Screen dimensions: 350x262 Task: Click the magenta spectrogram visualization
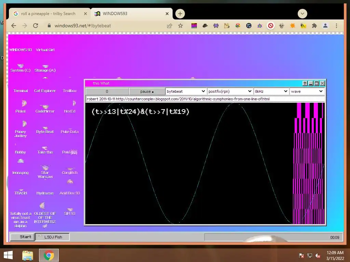(x=309, y=163)
